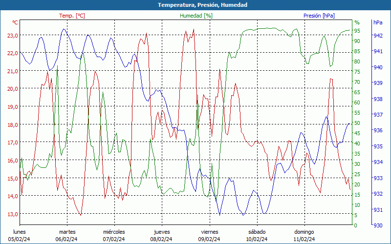Image resolution: width=391 pixels, height=244 pixels.
Task: Click the '13,0' temperature axis value
Action: coord(13,214)
